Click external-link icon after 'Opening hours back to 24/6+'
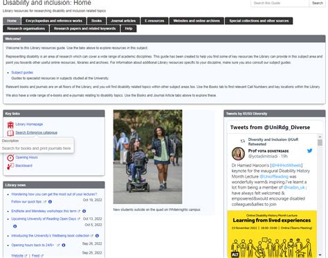328x258 pixels. [58, 245]
